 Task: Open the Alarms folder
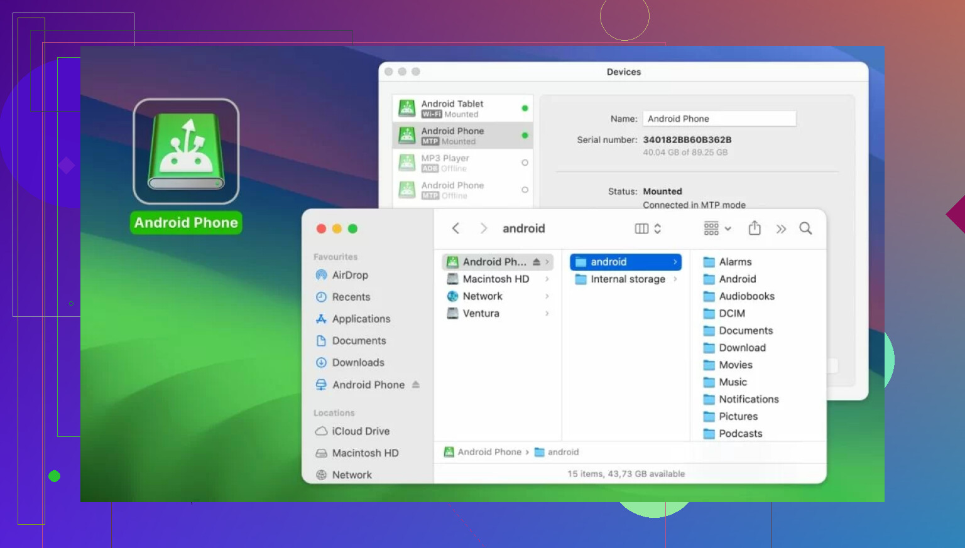pos(728,262)
